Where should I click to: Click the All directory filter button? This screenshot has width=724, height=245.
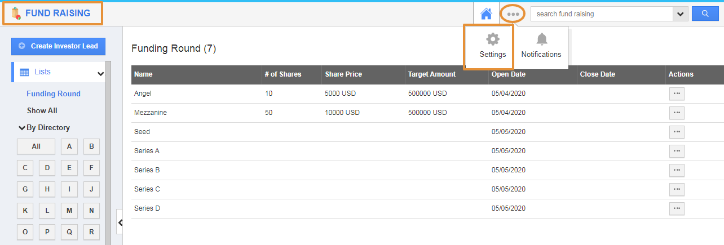click(36, 146)
